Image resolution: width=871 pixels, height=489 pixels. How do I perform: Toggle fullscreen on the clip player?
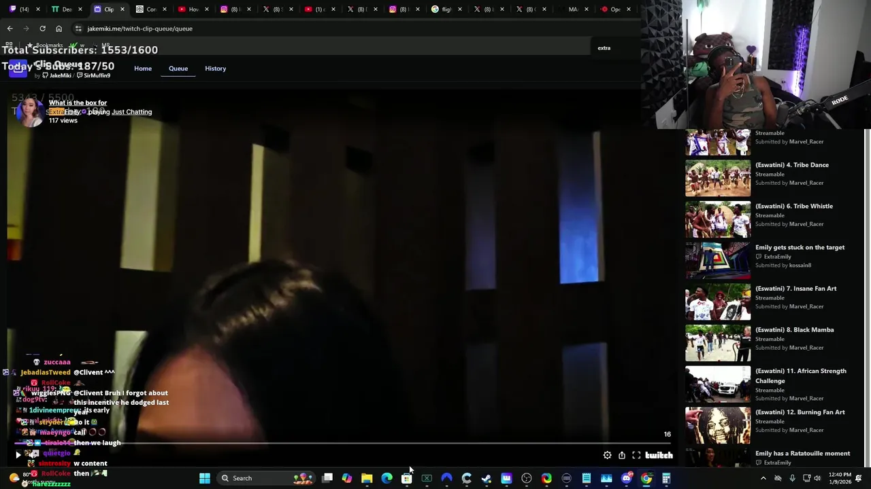[636, 455]
